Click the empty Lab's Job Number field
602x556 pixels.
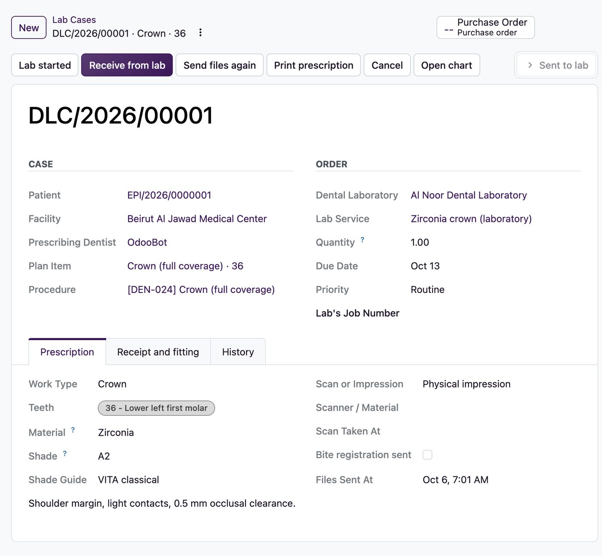(x=494, y=313)
